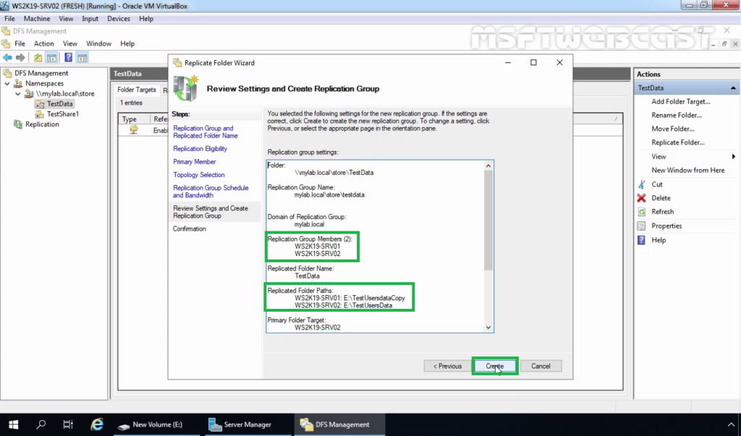Select TestData folder in namespace tree
The image size is (741, 436).
pos(59,104)
